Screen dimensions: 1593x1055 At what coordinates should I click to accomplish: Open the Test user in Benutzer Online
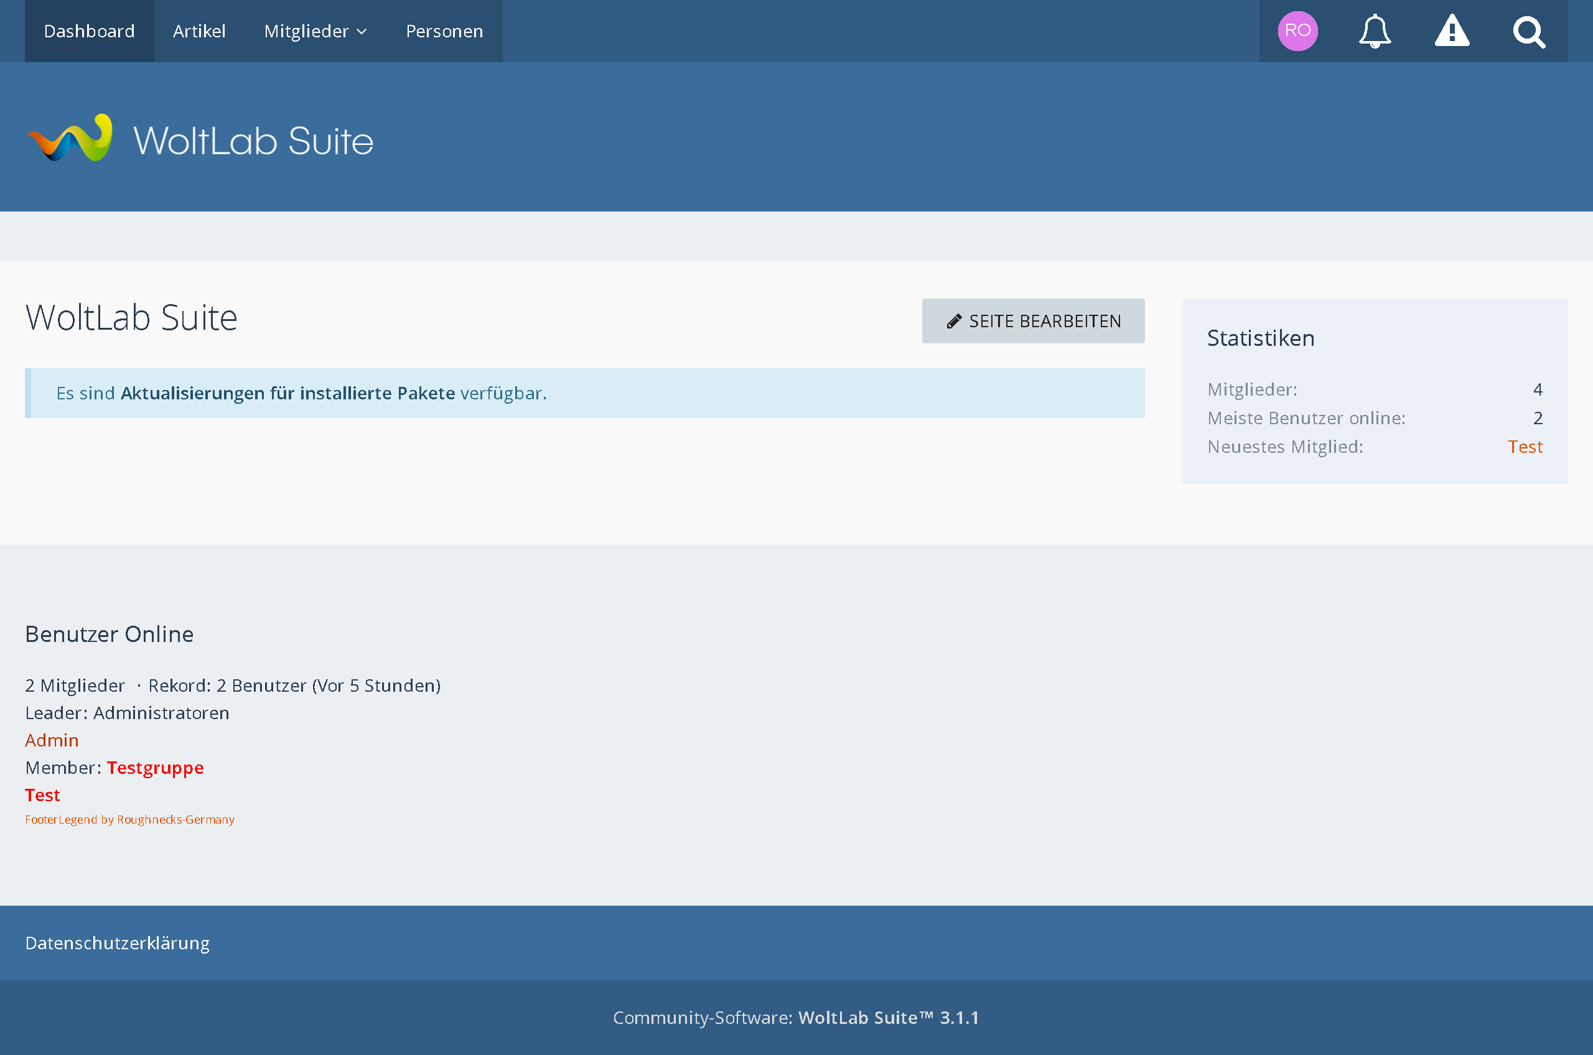click(42, 795)
